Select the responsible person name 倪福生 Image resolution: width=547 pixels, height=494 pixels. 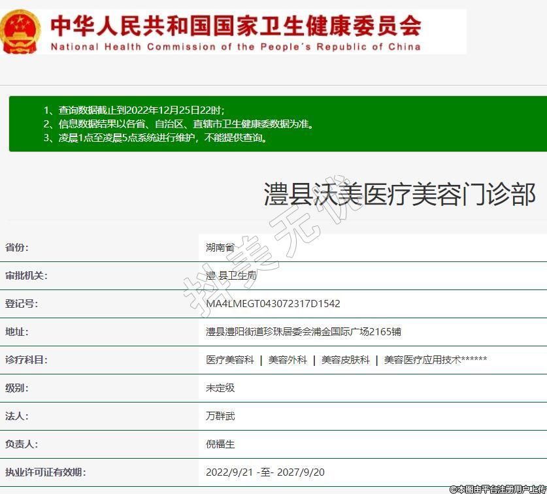[220, 444]
